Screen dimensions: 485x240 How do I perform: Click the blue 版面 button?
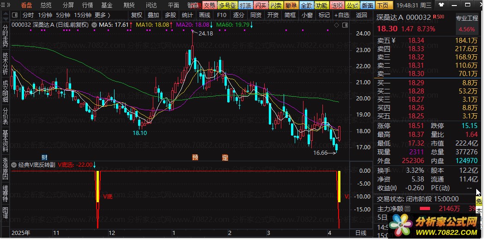click(367, 5)
